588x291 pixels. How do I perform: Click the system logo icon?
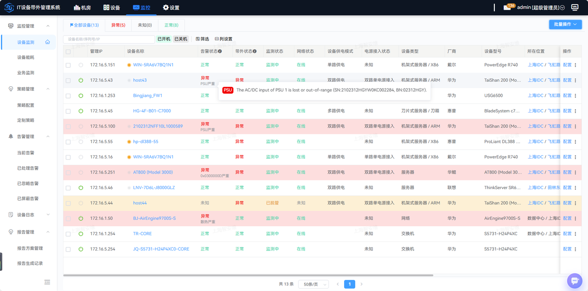pos(9,7)
